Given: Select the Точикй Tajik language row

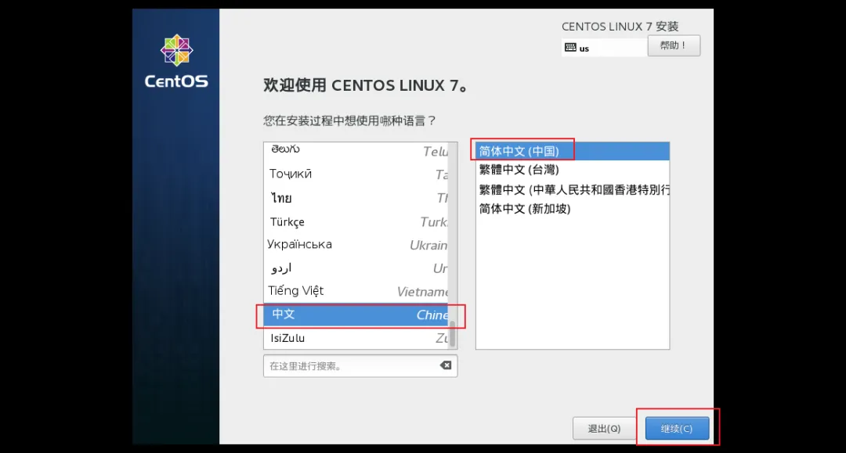Looking at the screenshot, I should pyautogui.click(x=356, y=174).
